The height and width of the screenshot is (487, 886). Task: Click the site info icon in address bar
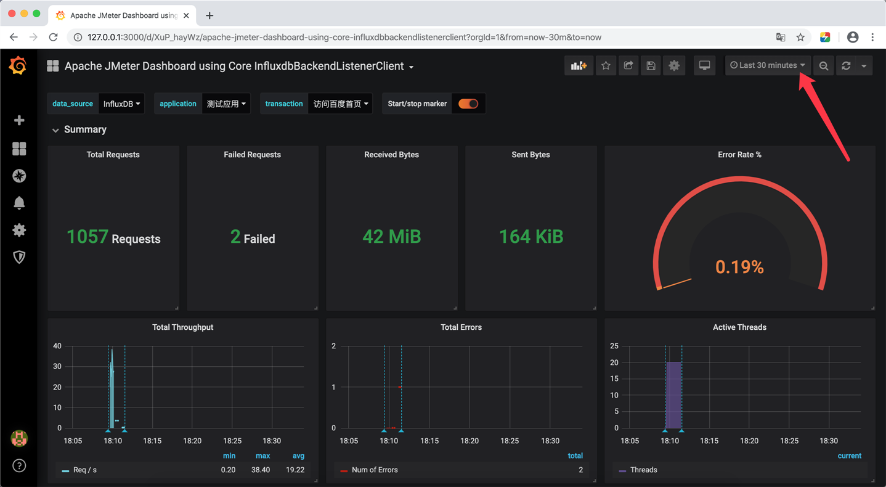pos(78,37)
